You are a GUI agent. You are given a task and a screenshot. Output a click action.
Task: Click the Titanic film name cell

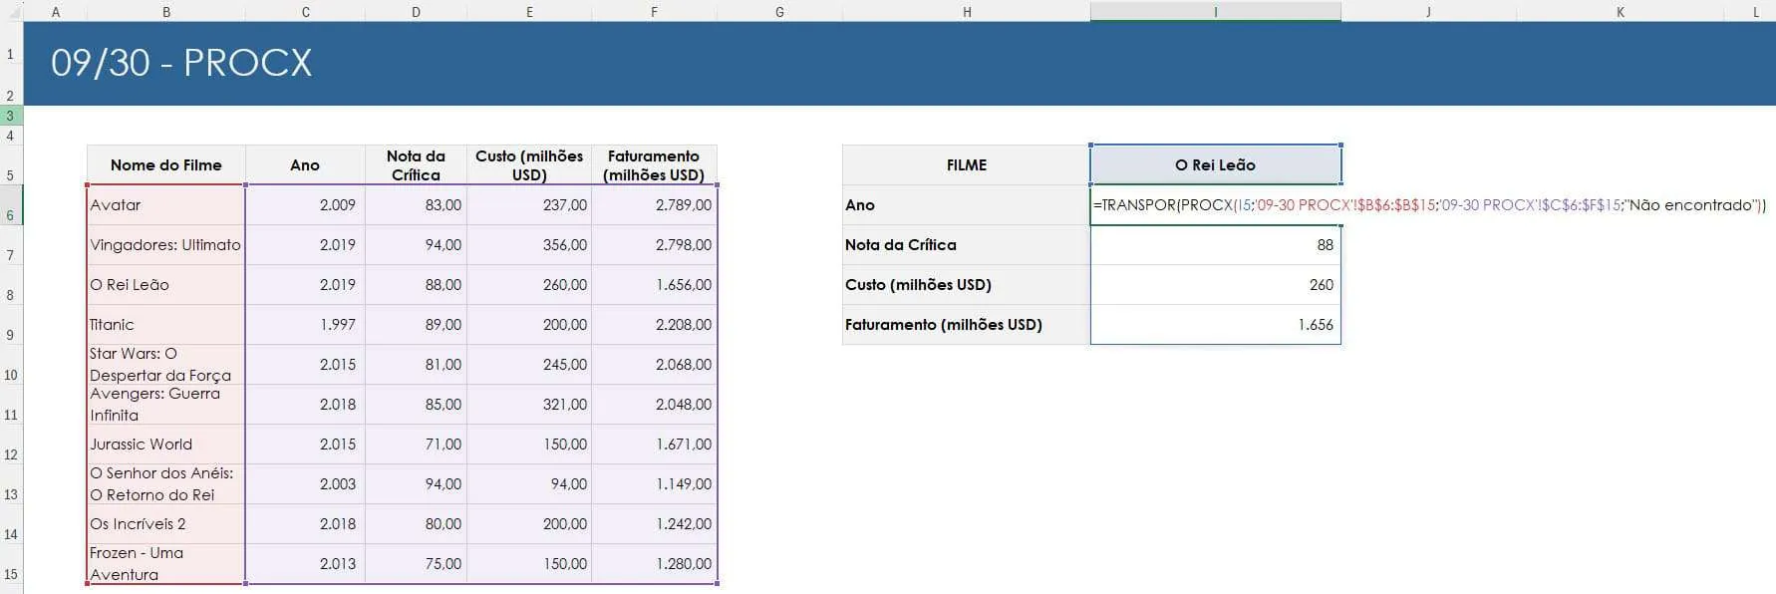165,325
